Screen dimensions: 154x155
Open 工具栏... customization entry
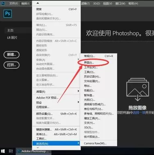(56, 139)
